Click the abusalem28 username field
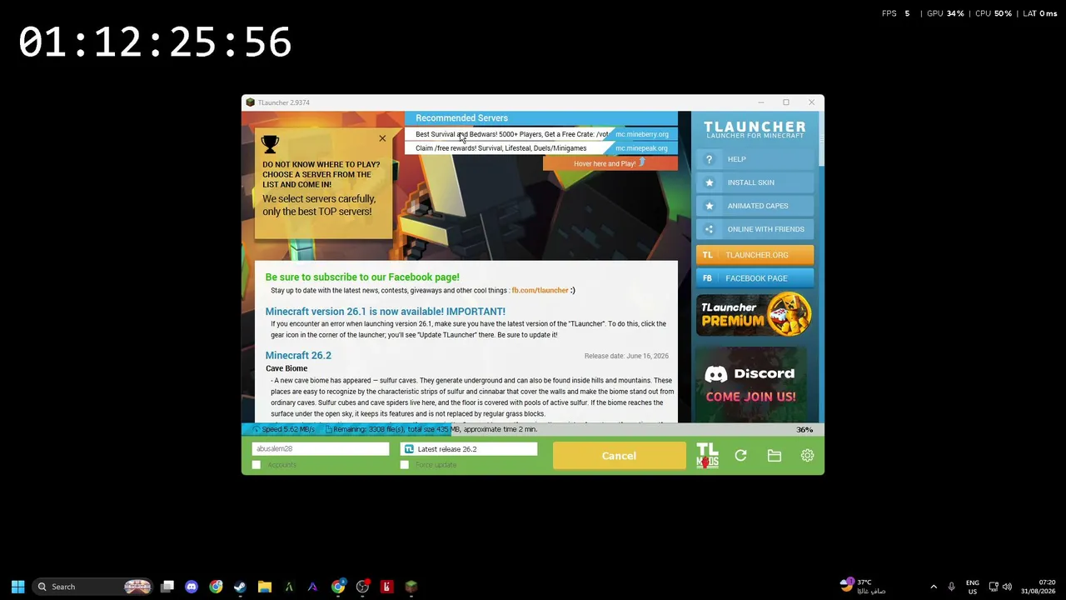Image resolution: width=1066 pixels, height=600 pixels. click(x=321, y=449)
